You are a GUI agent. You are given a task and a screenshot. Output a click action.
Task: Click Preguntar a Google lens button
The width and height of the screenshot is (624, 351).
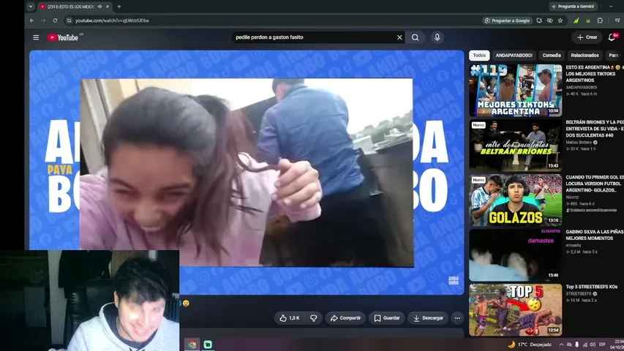coord(507,20)
